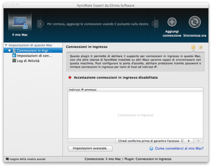The image size is (212, 167).
Task: Collapse Impostazioni di questo Mac group
Action: point(6,45)
